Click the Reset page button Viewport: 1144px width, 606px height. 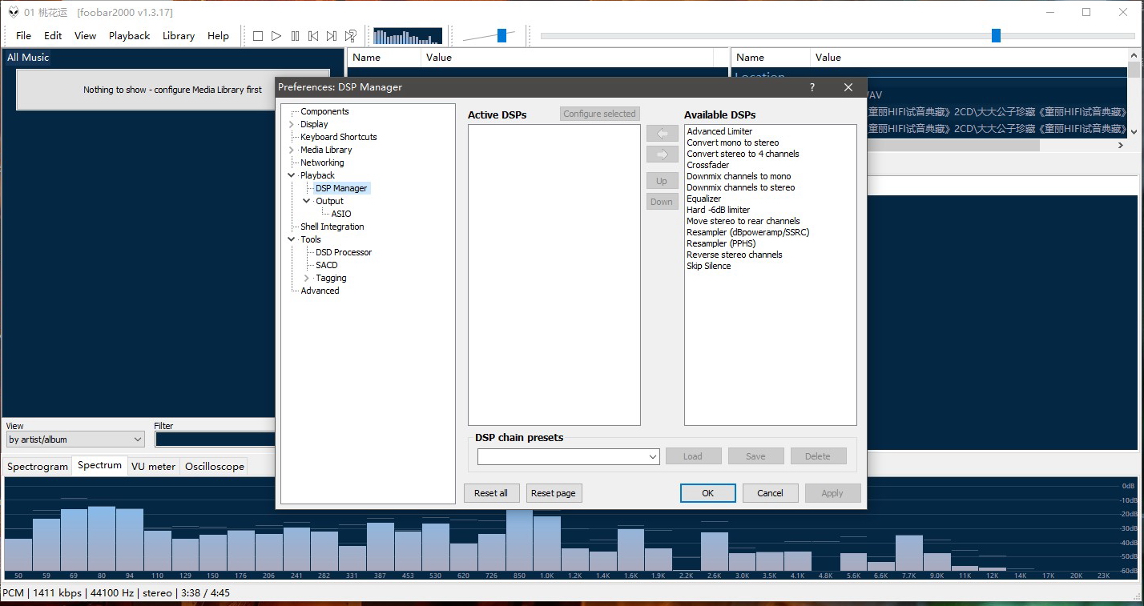click(x=554, y=493)
